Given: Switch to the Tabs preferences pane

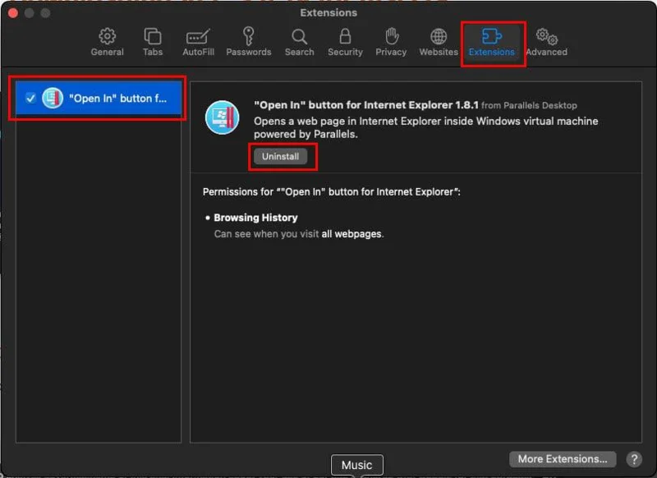Looking at the screenshot, I should click(x=153, y=42).
